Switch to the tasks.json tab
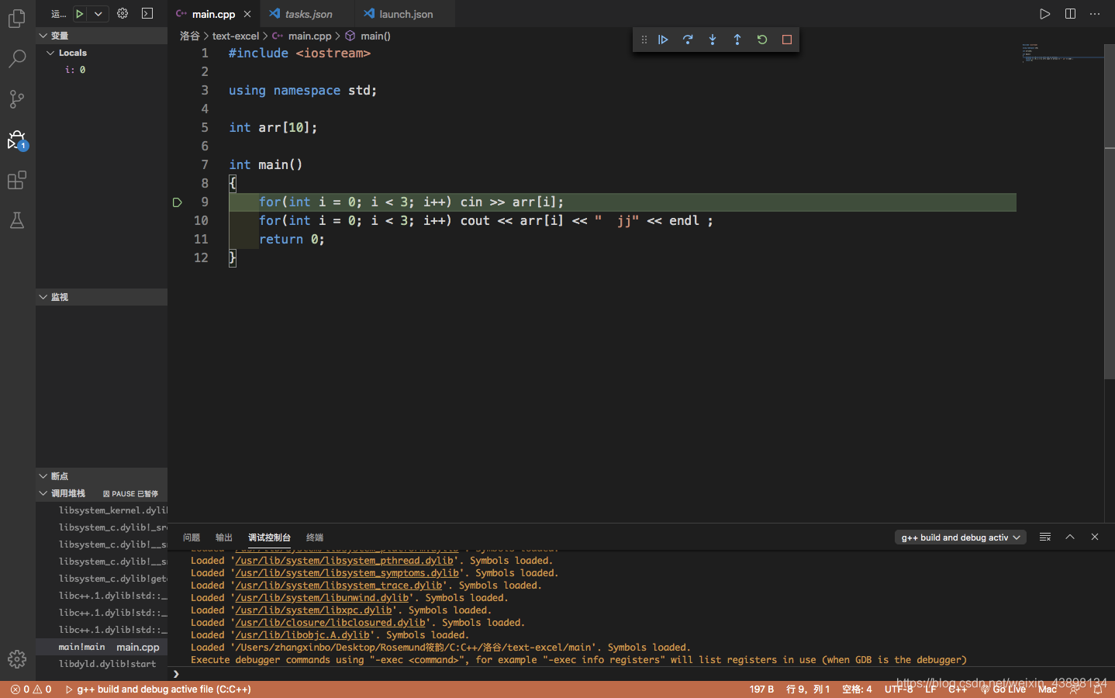This screenshot has width=1115, height=698. [x=308, y=14]
